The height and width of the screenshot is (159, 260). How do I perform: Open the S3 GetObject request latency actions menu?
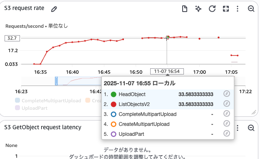[238, 128]
